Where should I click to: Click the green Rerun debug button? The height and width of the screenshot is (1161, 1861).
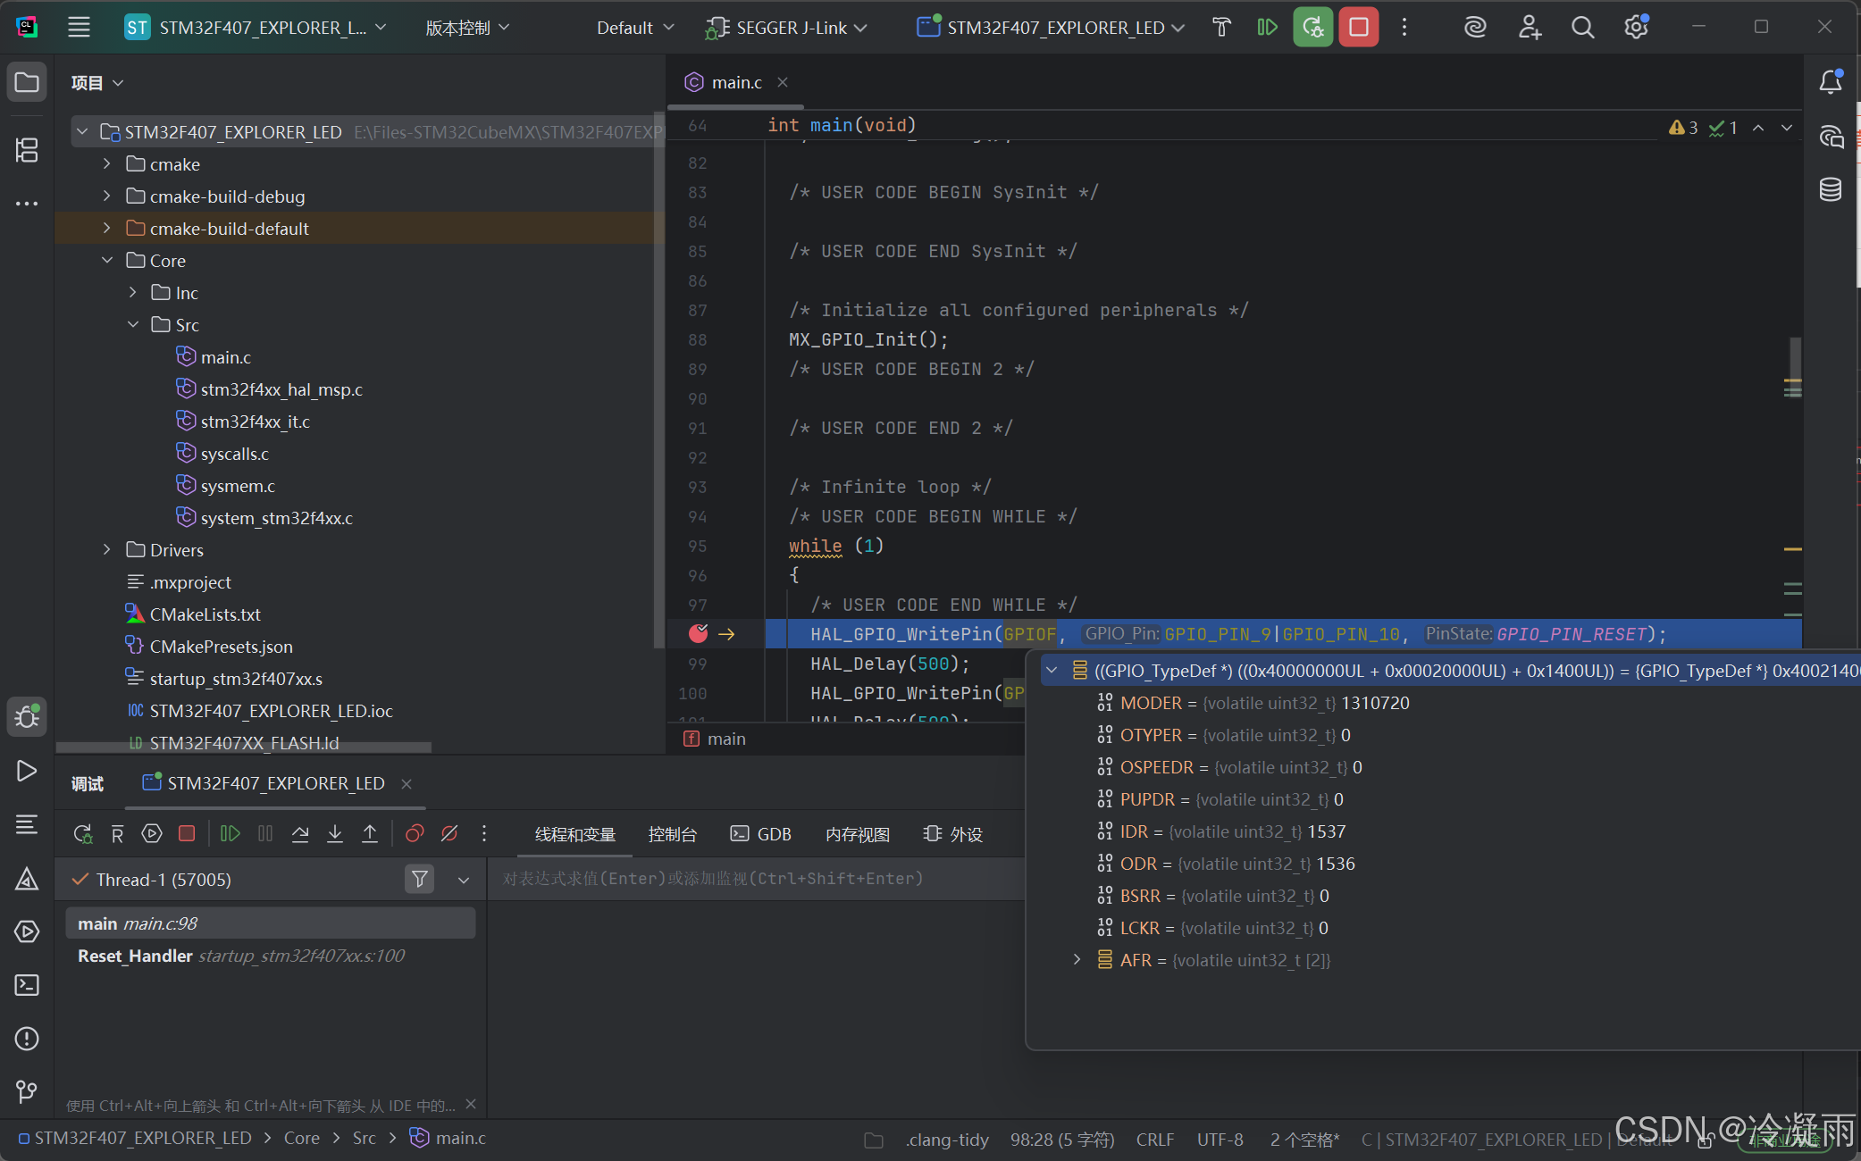coord(1312,28)
